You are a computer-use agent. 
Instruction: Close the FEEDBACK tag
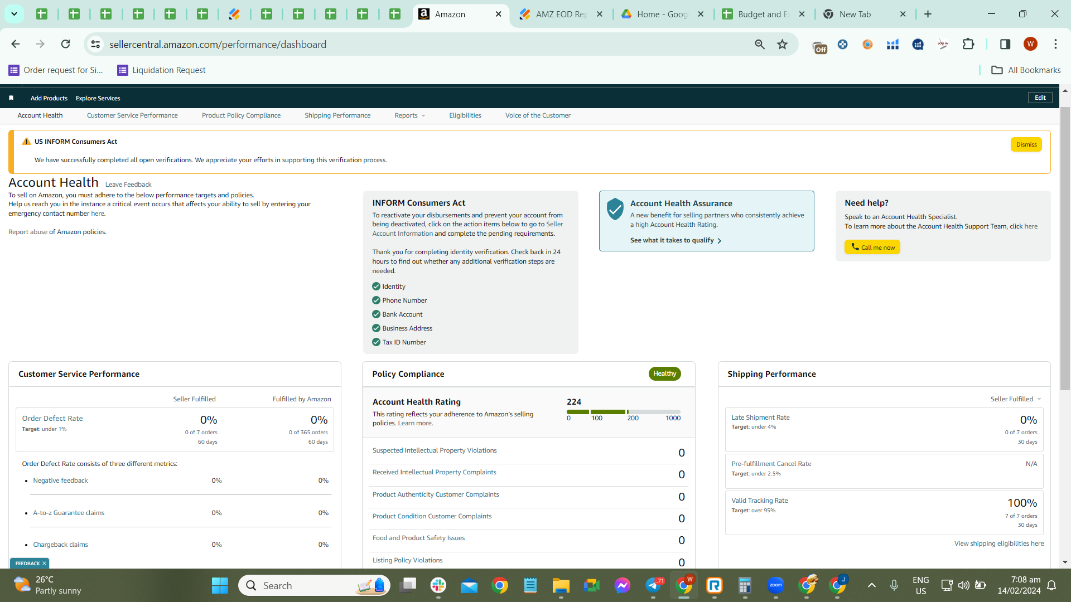tap(44, 564)
